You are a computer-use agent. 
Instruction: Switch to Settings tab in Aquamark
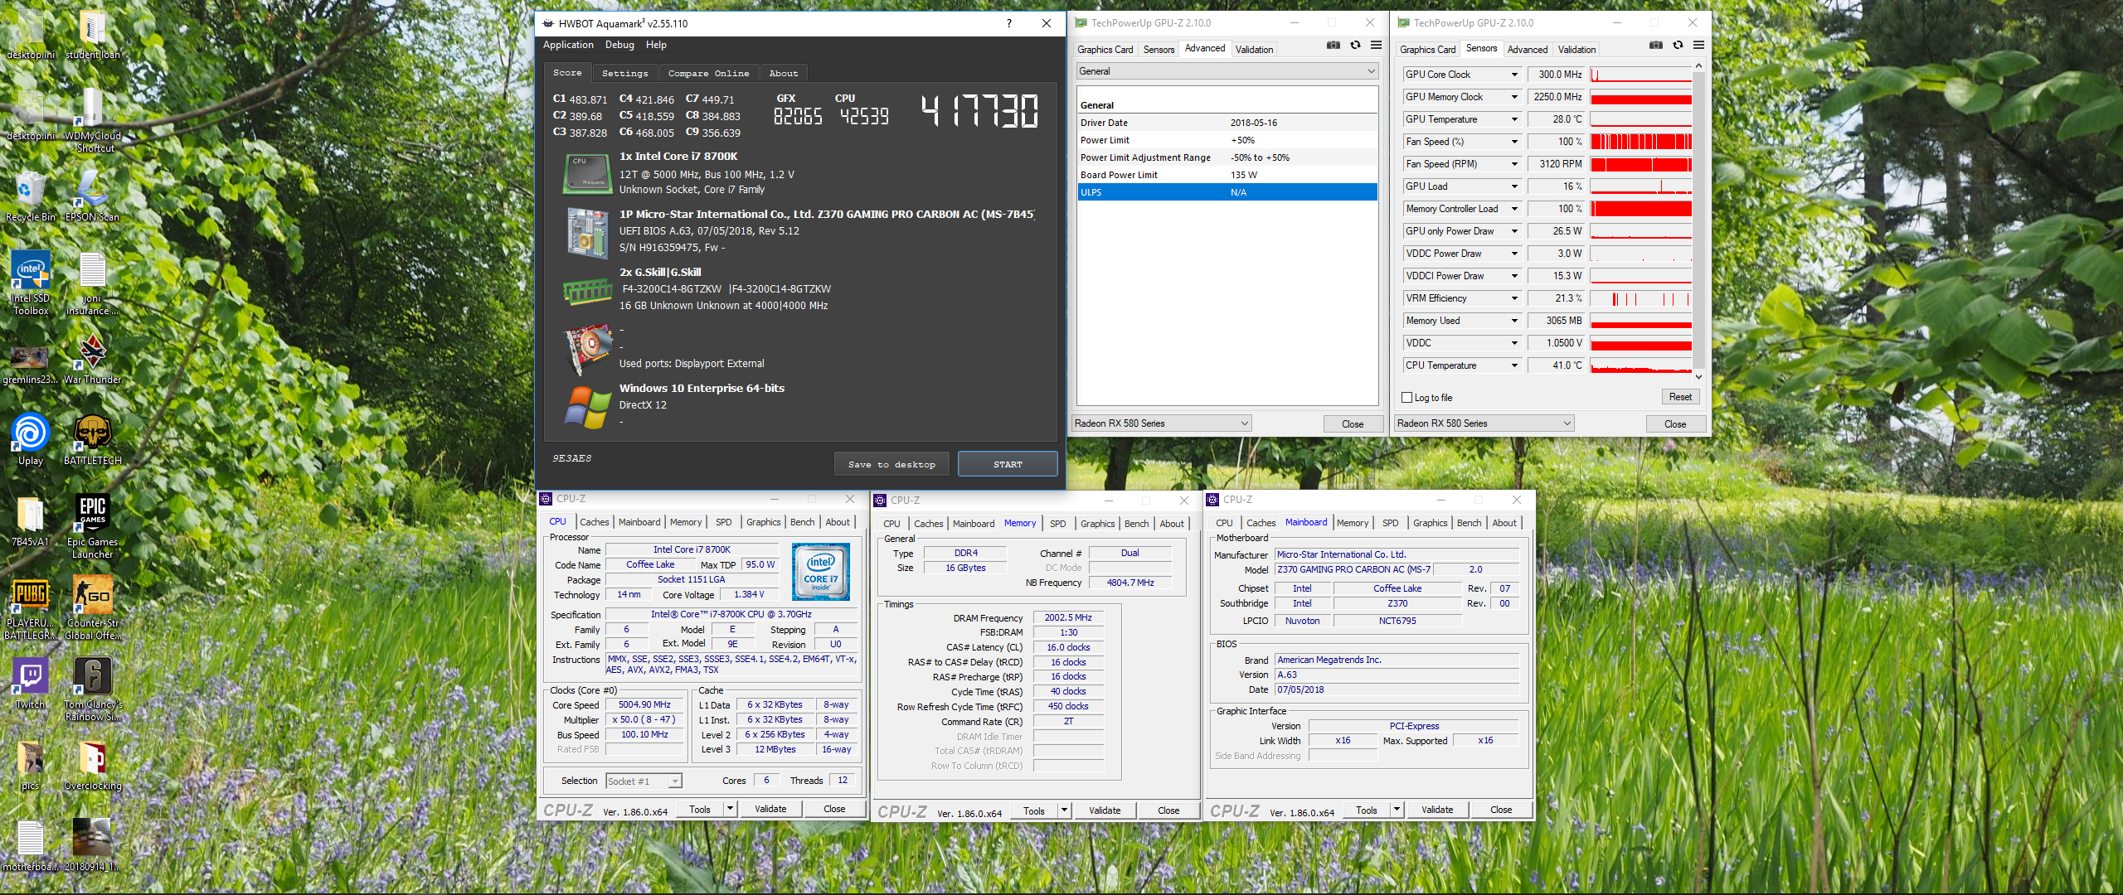(x=624, y=73)
